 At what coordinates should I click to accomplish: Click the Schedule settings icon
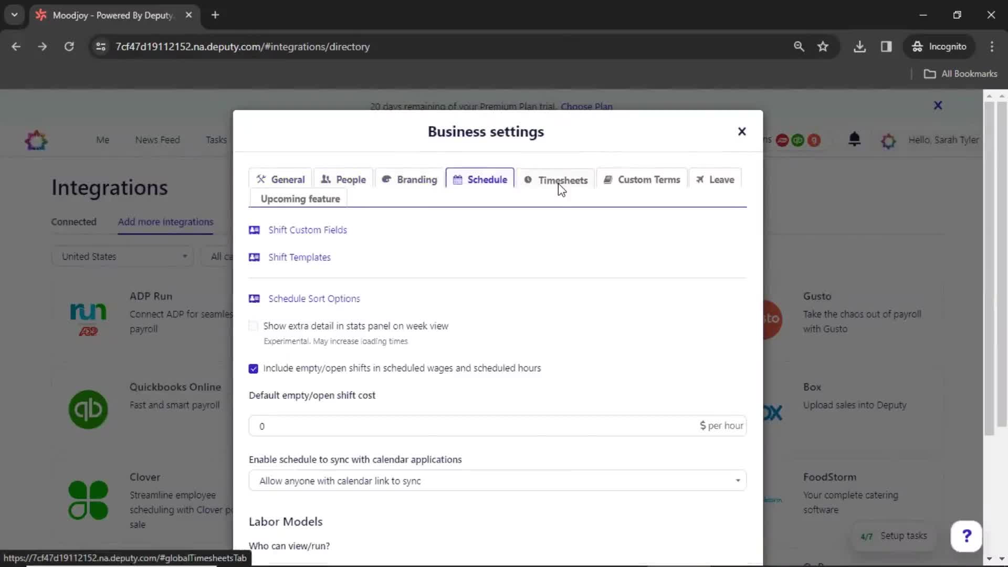tap(458, 180)
